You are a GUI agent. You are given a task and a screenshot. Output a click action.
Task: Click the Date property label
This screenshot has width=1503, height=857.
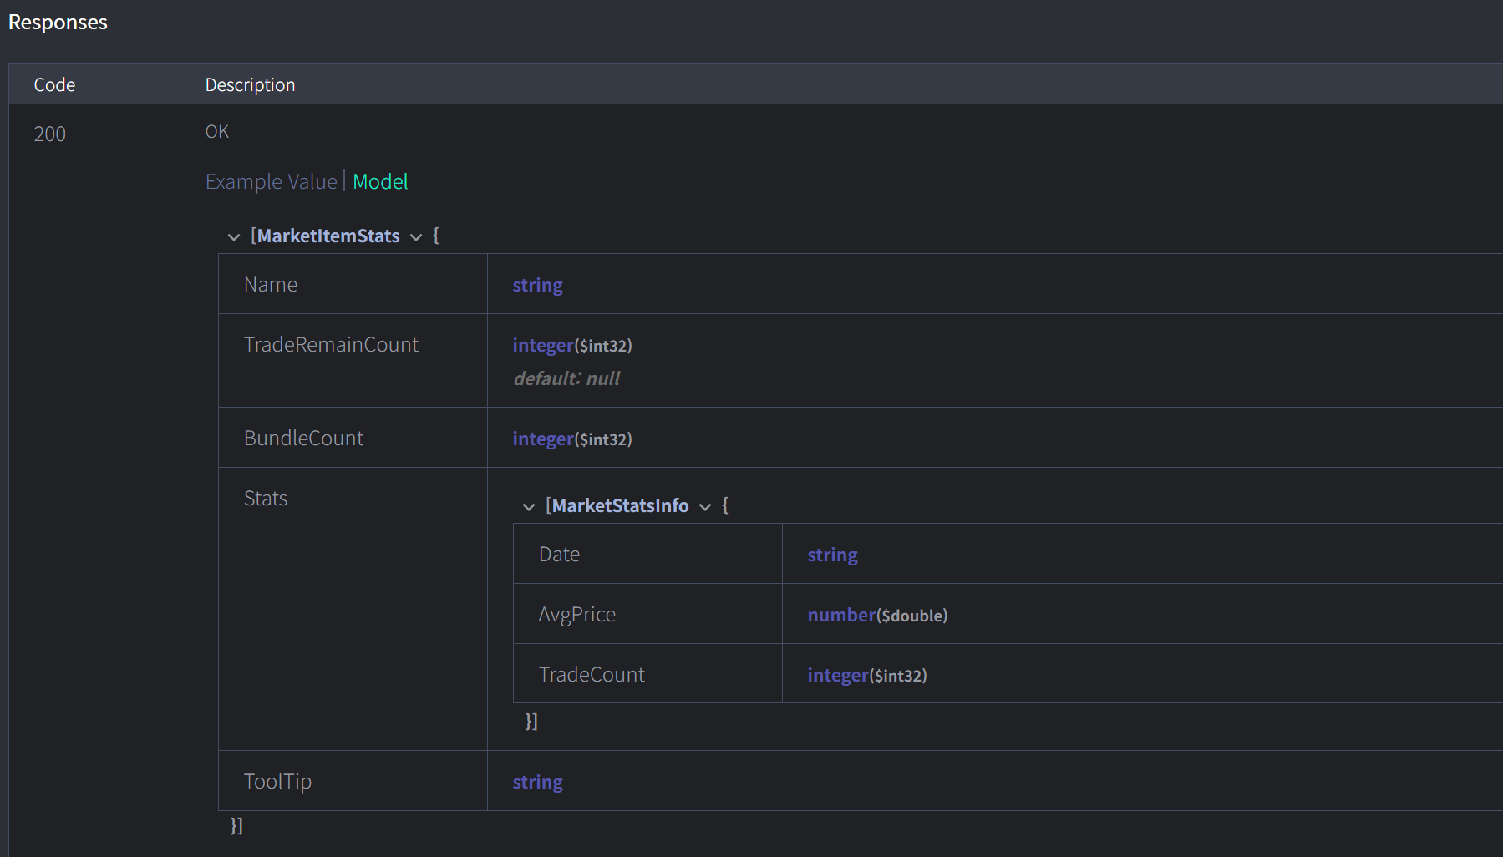[559, 555]
